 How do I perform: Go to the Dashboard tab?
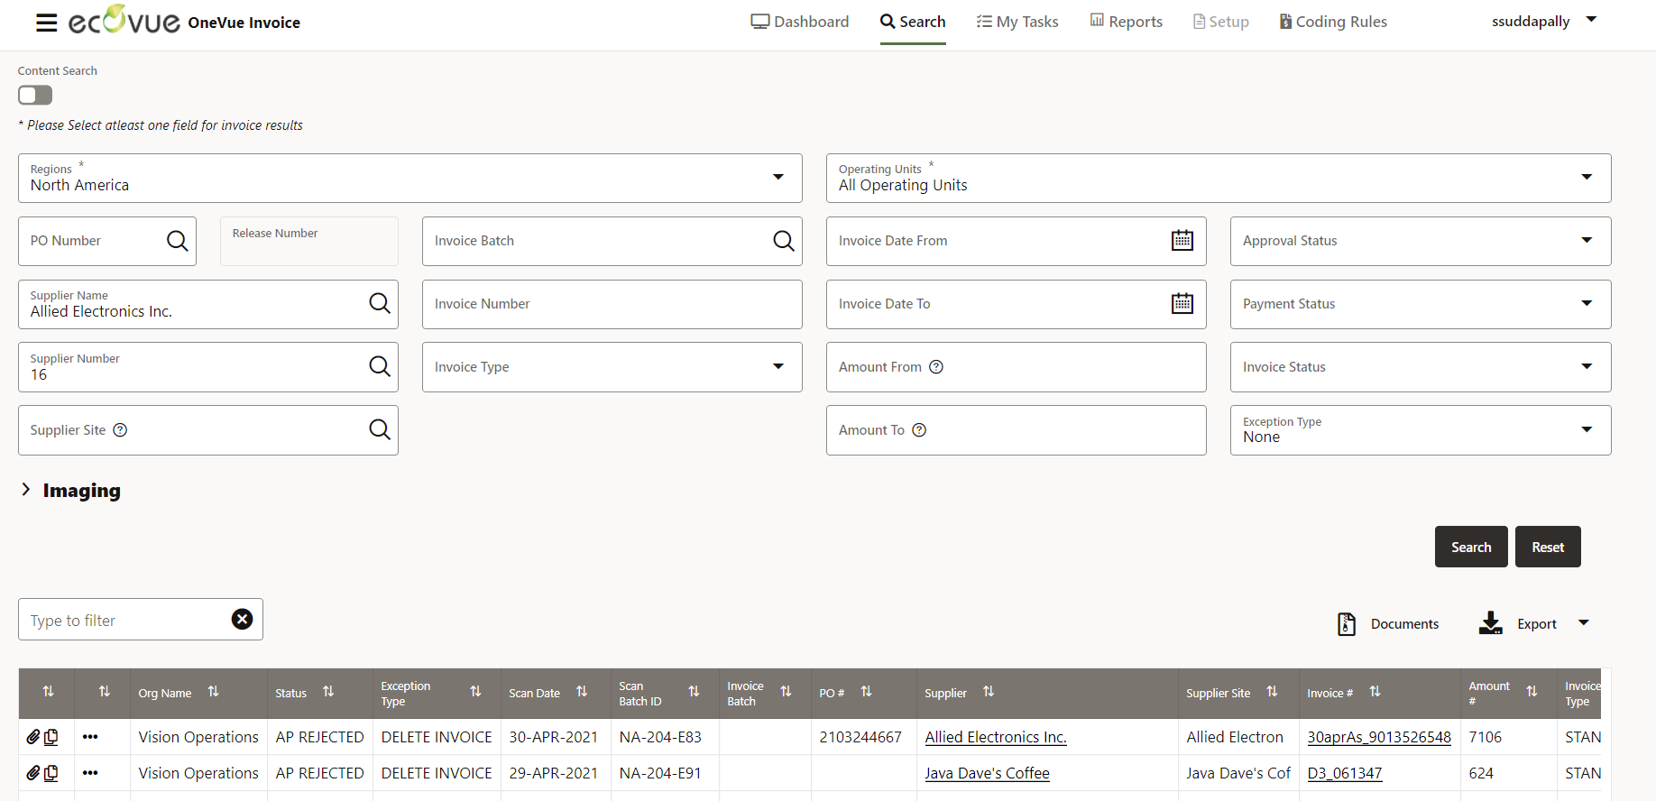pyautogui.click(x=800, y=22)
